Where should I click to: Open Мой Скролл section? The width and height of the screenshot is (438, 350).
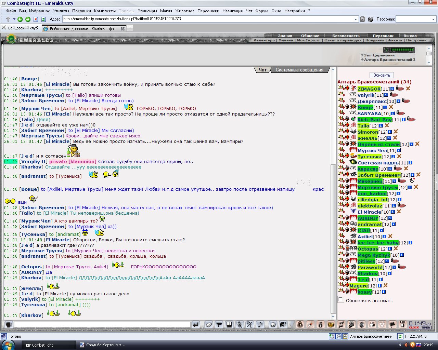309,40
